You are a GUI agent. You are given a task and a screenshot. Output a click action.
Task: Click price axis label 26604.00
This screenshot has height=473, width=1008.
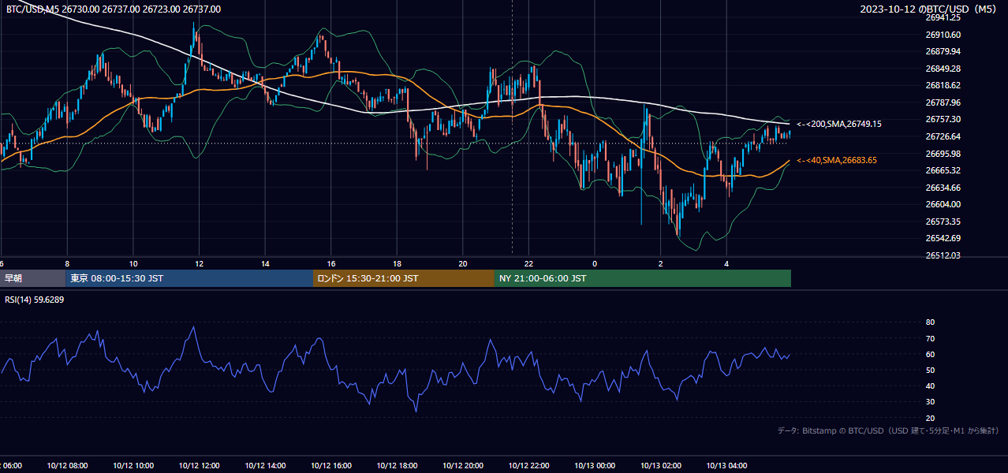(x=943, y=204)
